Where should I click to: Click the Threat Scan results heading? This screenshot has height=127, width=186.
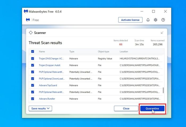[x=45, y=43]
